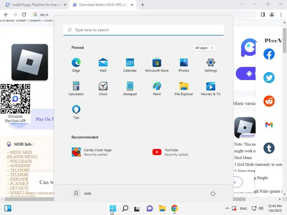Click the power button in Start menu
Image resolution: width=287 pixels, height=215 pixels.
213,193
